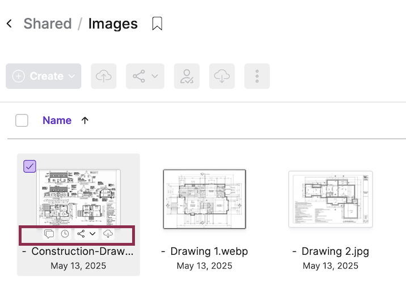
Task: Reverse sort order with the up arrow
Action: (85, 120)
